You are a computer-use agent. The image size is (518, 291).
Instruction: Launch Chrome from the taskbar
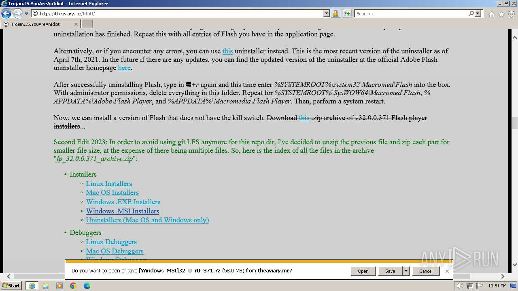(73, 286)
